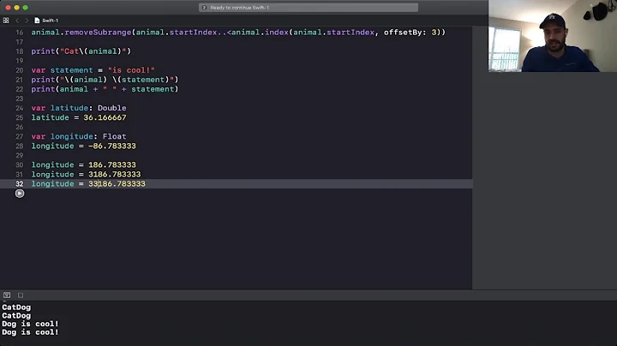Toggle the debug area console icon
This screenshot has height=346, width=617.
point(7,295)
